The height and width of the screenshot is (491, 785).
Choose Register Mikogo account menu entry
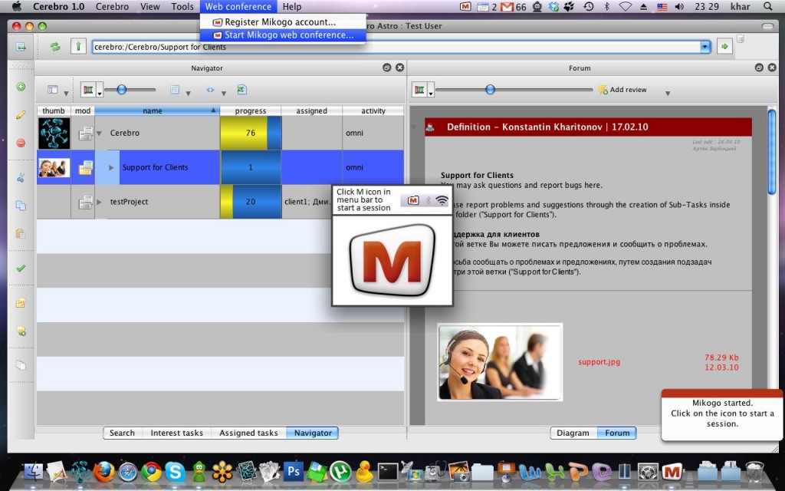[x=280, y=22]
